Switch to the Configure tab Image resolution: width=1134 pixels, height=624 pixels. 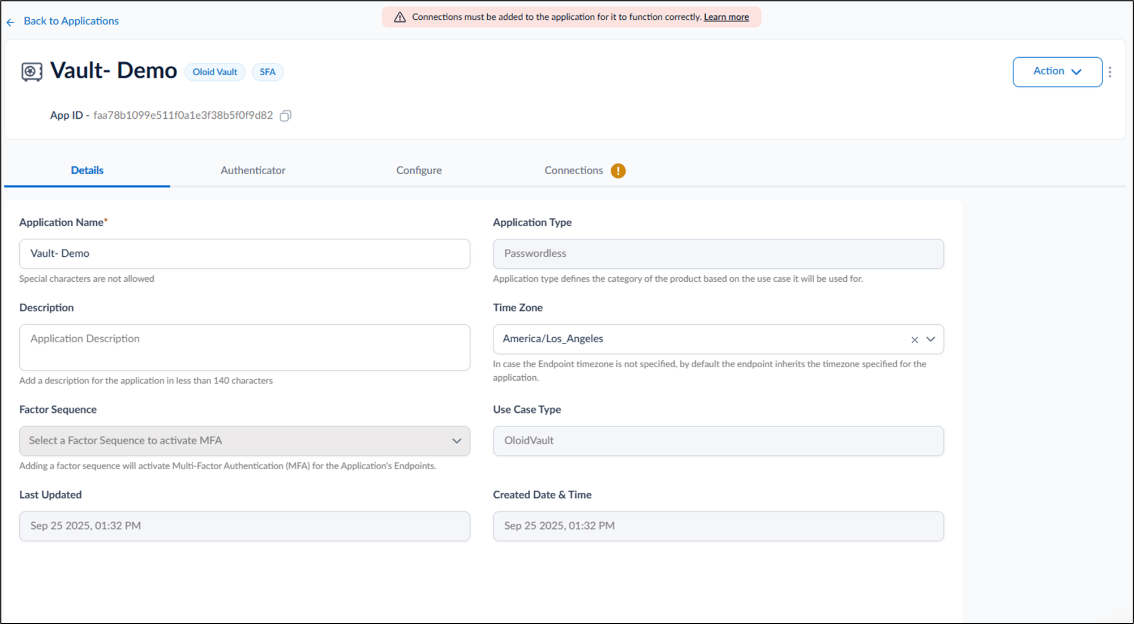419,170
